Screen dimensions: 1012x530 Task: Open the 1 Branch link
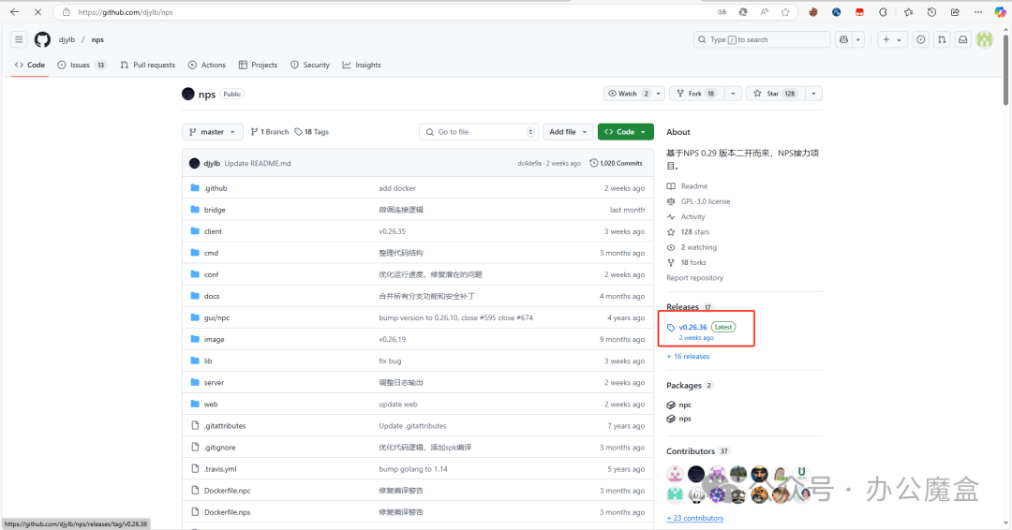(270, 131)
